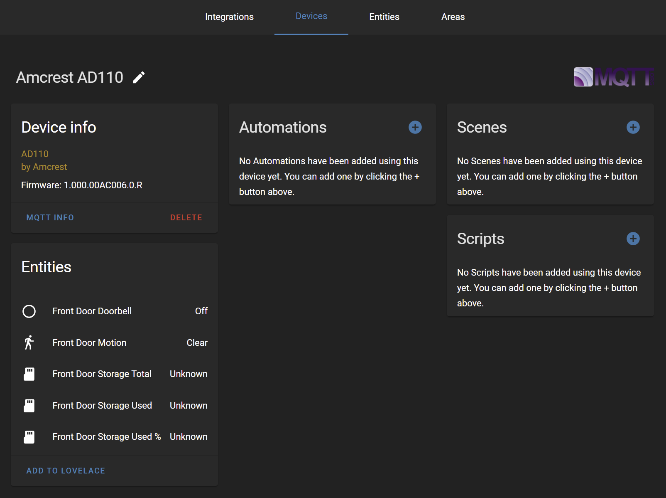Click the Firmware version text
The width and height of the screenshot is (666, 498).
pos(82,185)
